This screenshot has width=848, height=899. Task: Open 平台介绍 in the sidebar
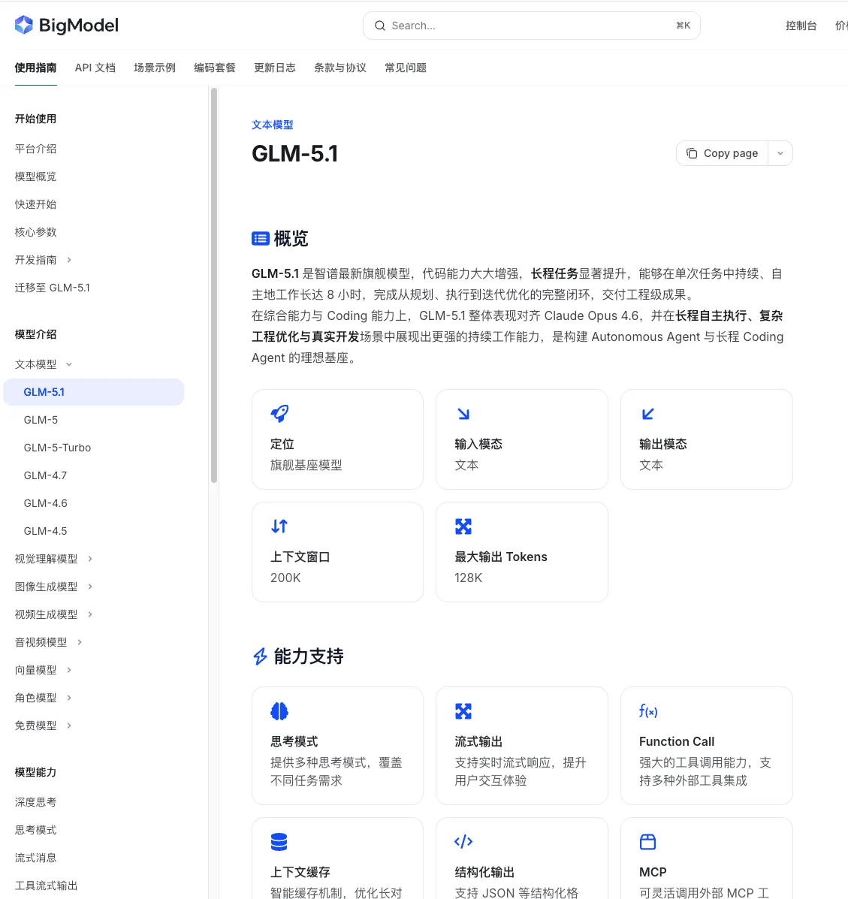tap(35, 149)
